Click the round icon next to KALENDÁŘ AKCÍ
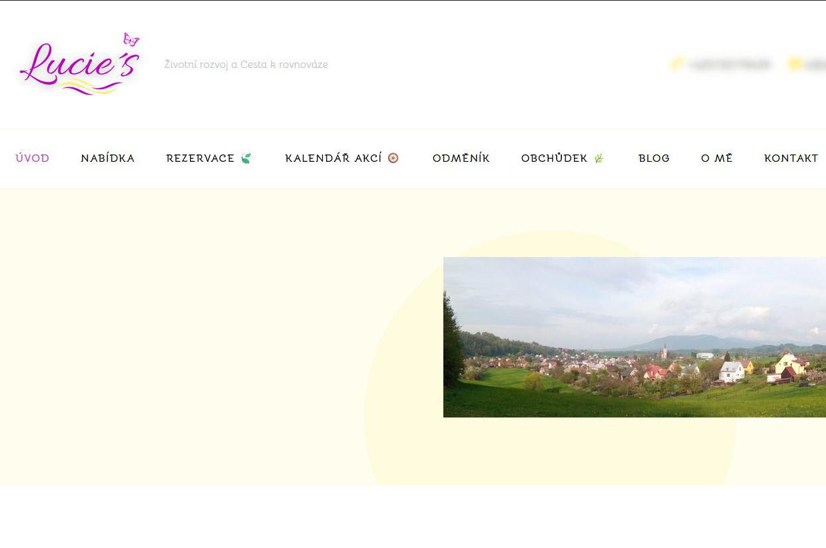This screenshot has width=826, height=548. coord(393,158)
